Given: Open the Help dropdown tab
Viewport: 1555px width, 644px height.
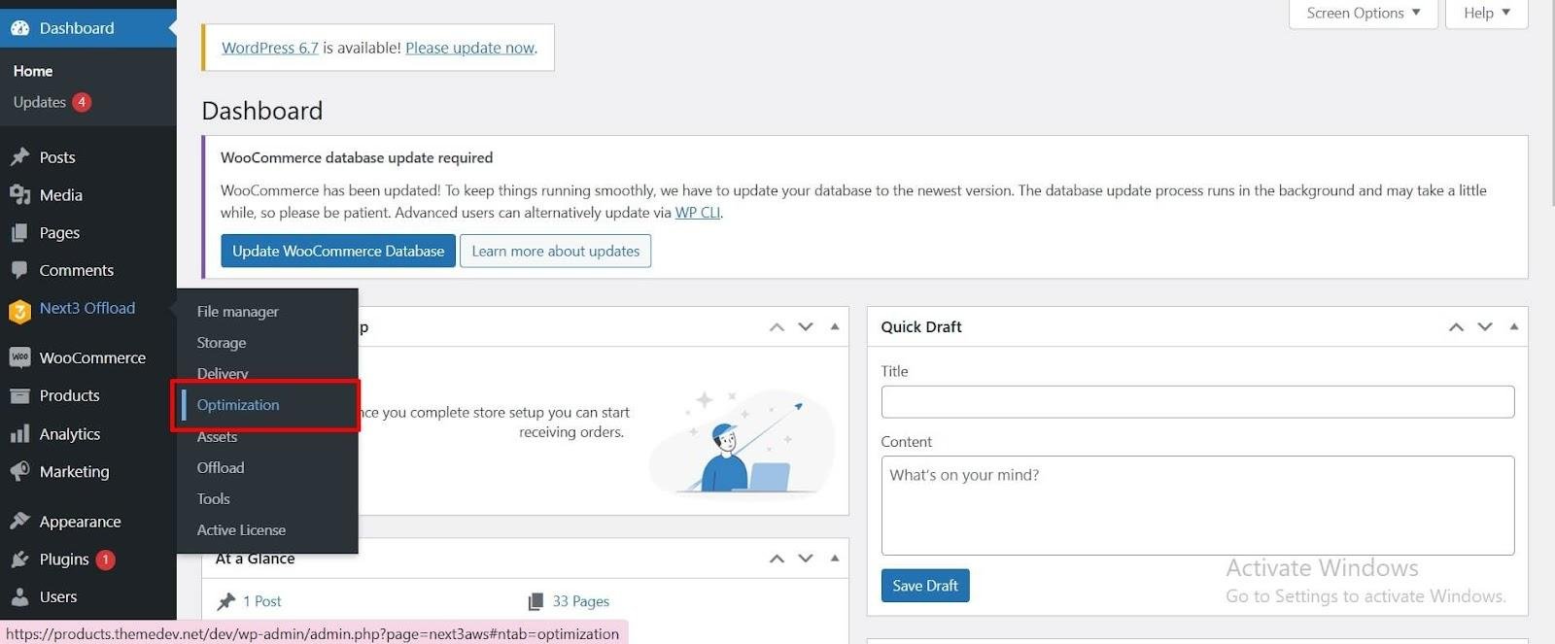Looking at the screenshot, I should [x=1486, y=14].
